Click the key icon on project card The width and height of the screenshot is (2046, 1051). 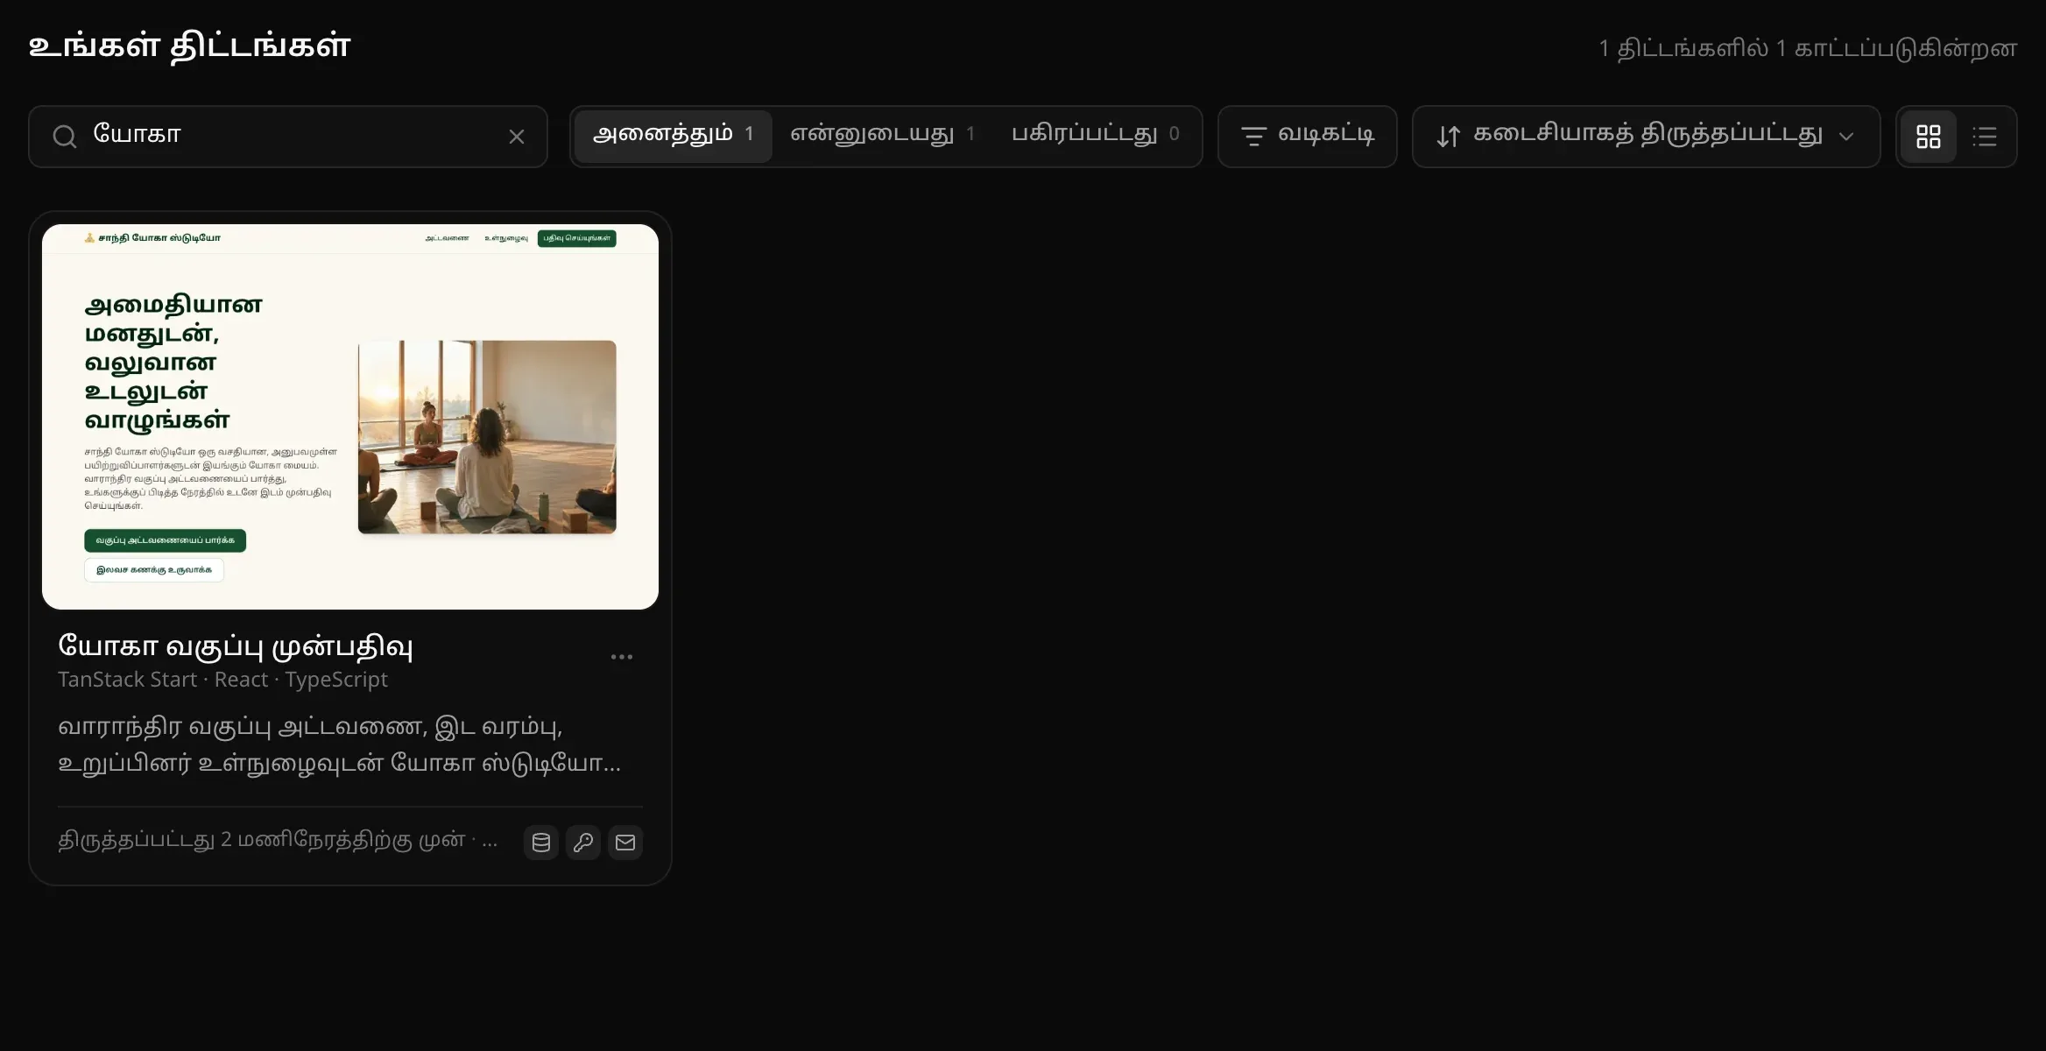(583, 843)
